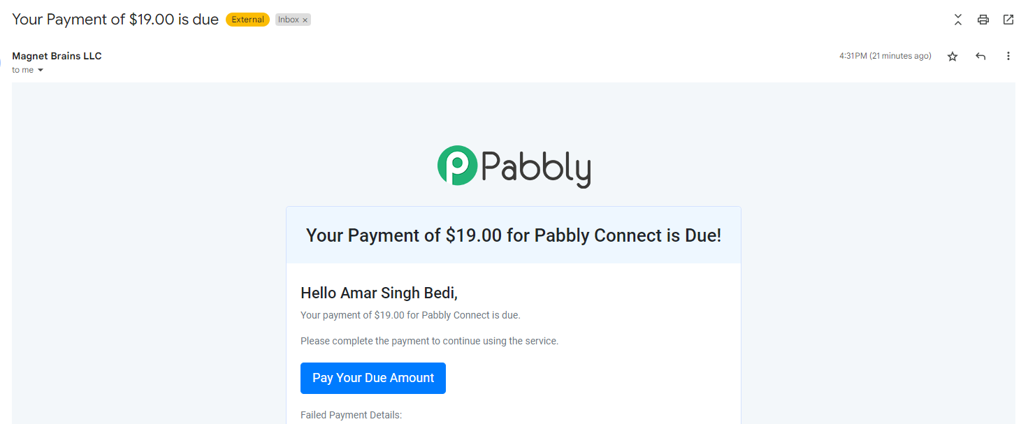Click the email subject line at top

pyautogui.click(x=115, y=20)
